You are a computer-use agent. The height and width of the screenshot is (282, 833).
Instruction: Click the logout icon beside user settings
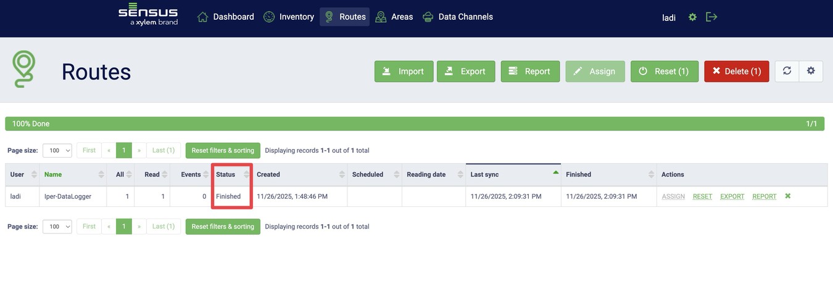tap(711, 17)
